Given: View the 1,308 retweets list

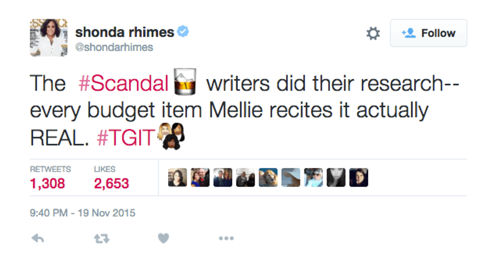Looking at the screenshot, I should coord(48,183).
